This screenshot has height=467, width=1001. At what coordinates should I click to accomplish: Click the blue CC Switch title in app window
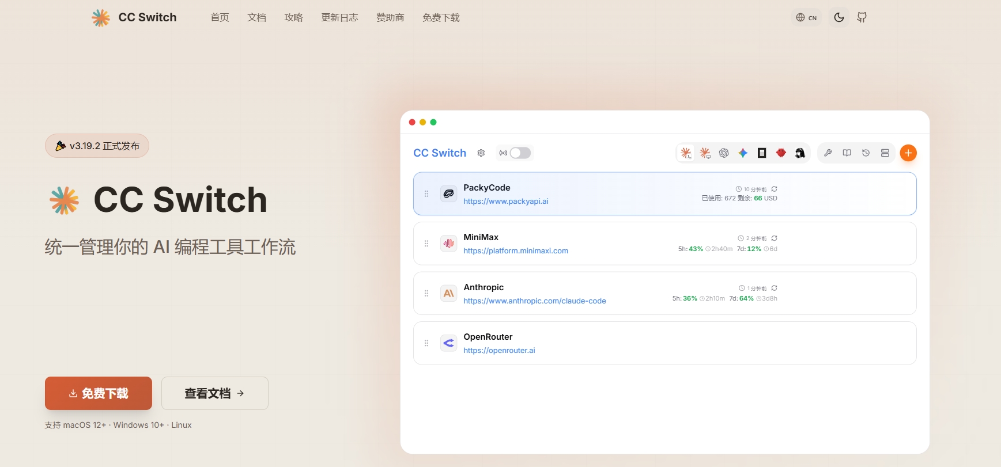pos(440,153)
